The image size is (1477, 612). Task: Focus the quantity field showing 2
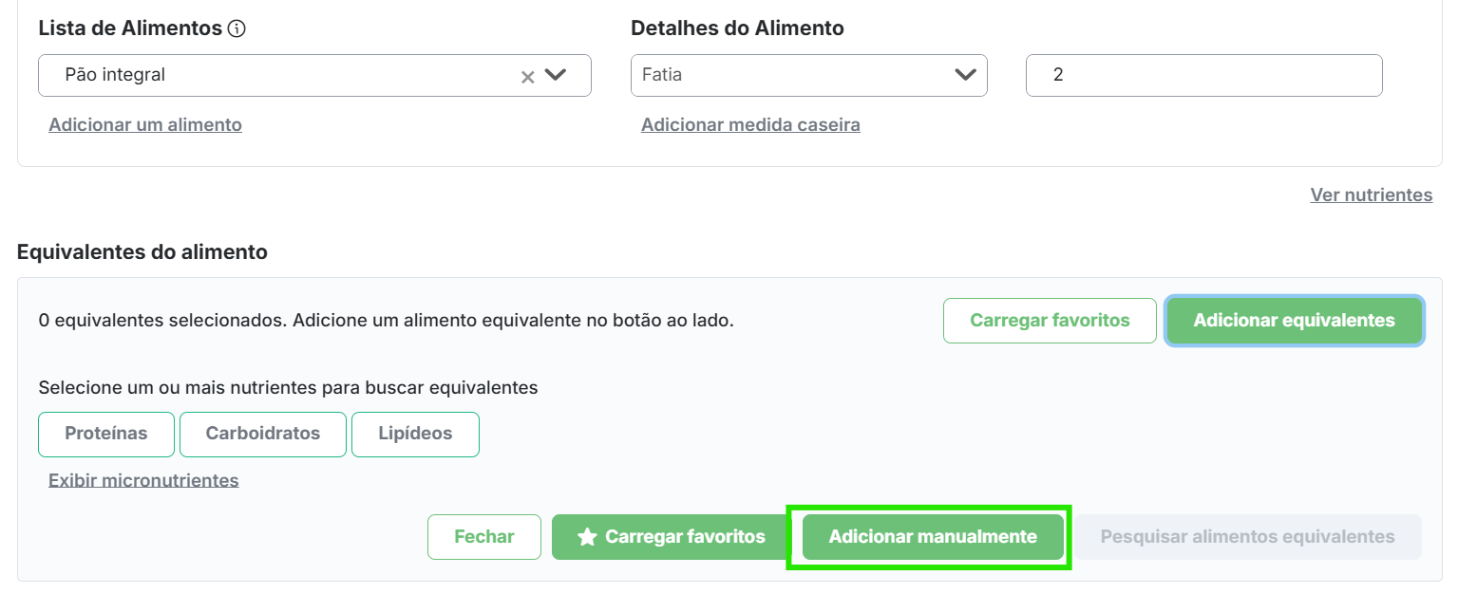1203,75
